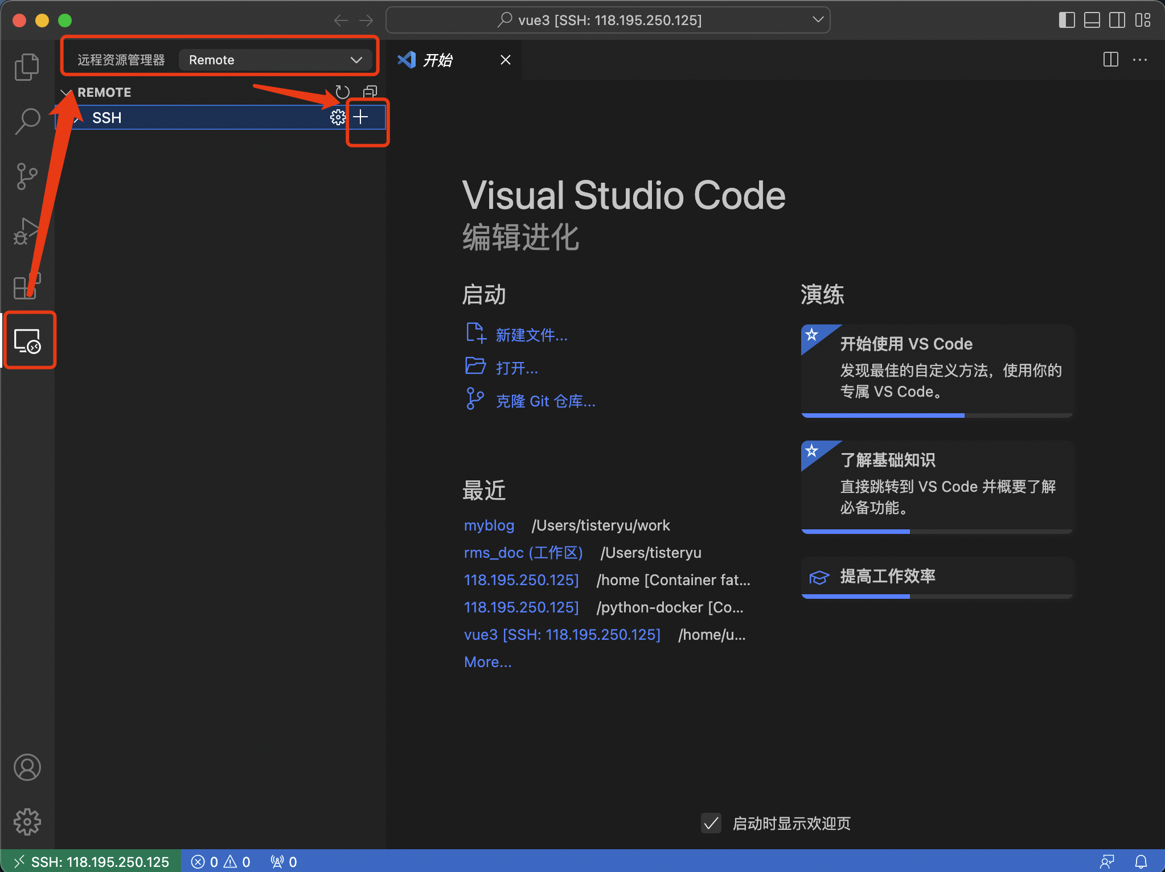Open feedback icon in status bar

coord(1107,862)
